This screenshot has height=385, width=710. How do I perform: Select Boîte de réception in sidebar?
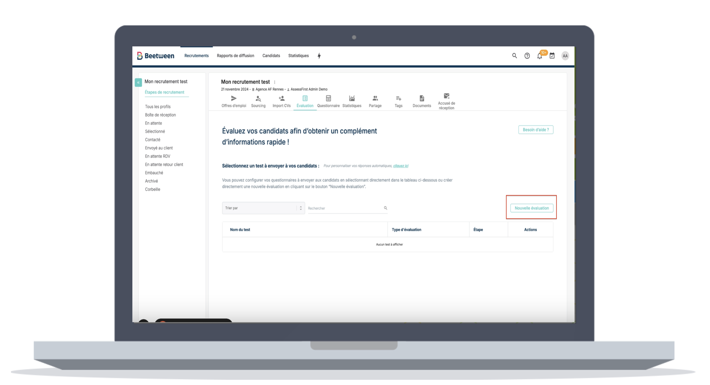pos(160,115)
